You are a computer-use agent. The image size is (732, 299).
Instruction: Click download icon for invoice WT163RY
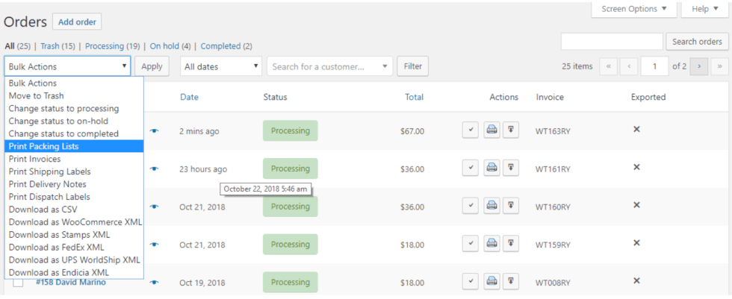(x=511, y=130)
